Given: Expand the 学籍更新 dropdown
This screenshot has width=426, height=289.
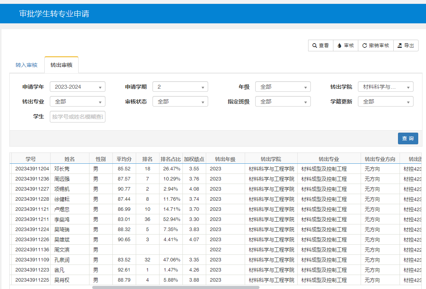Looking at the screenshot, I should tap(386, 102).
